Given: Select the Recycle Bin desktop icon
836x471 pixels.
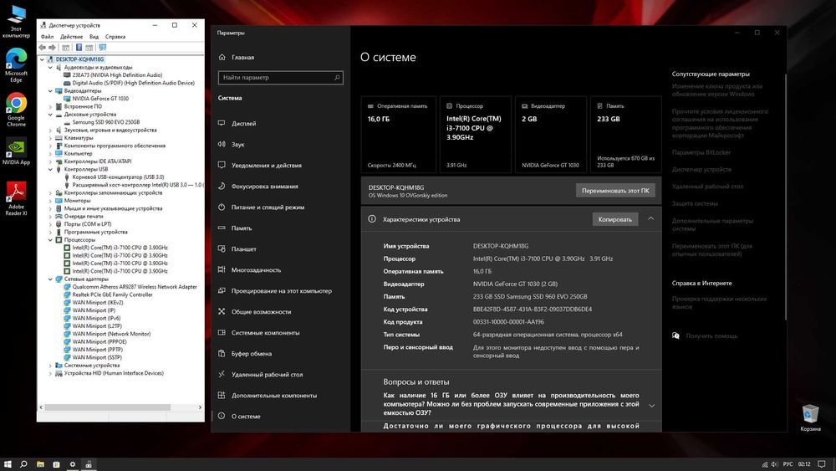Looking at the screenshot, I should [x=810, y=417].
